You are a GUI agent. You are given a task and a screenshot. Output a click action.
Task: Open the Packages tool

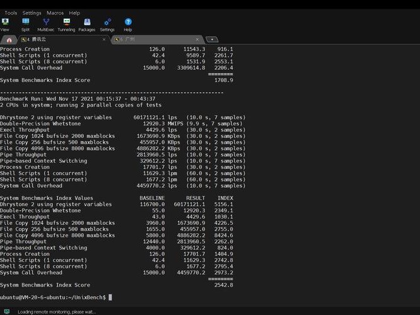pos(87,25)
